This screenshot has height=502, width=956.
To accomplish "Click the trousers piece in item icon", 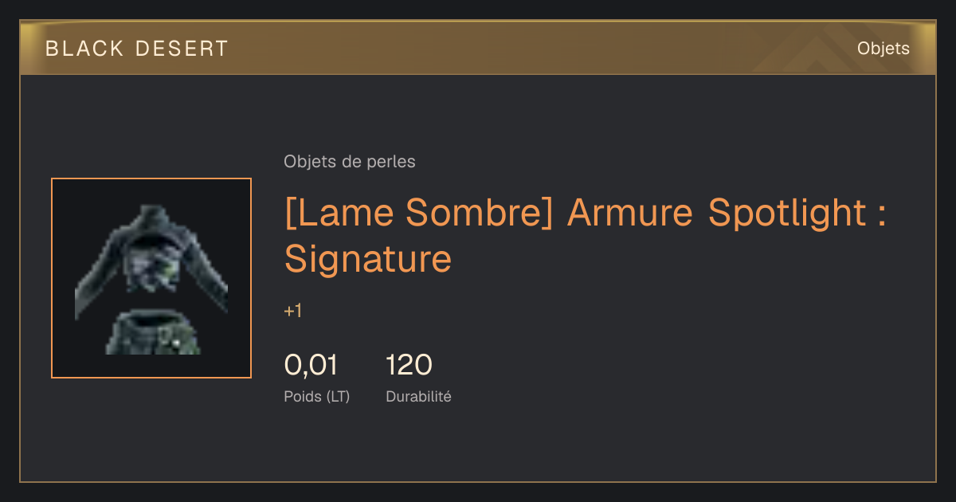I will (x=153, y=333).
